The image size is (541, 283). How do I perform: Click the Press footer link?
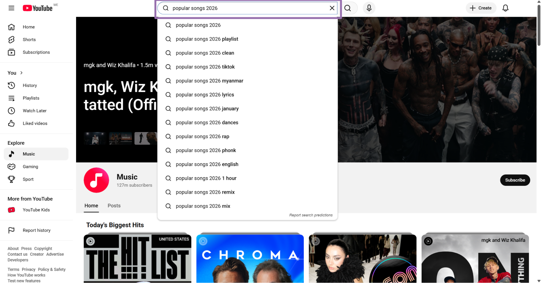(x=26, y=249)
